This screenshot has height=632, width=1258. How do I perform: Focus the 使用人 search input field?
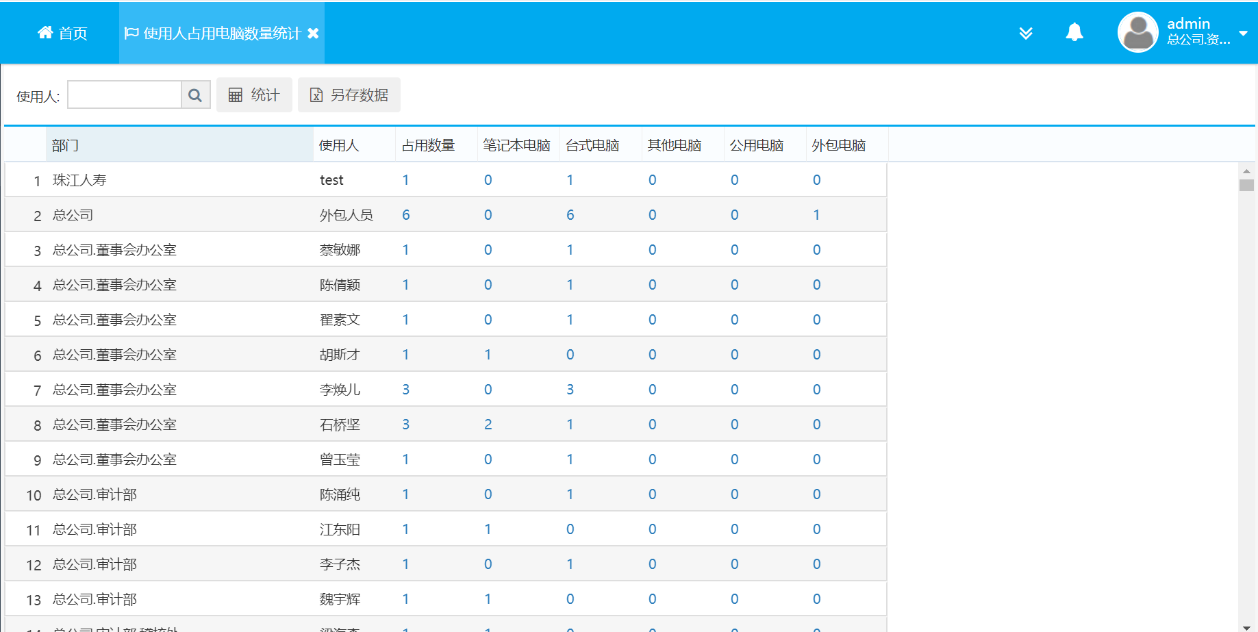125,95
